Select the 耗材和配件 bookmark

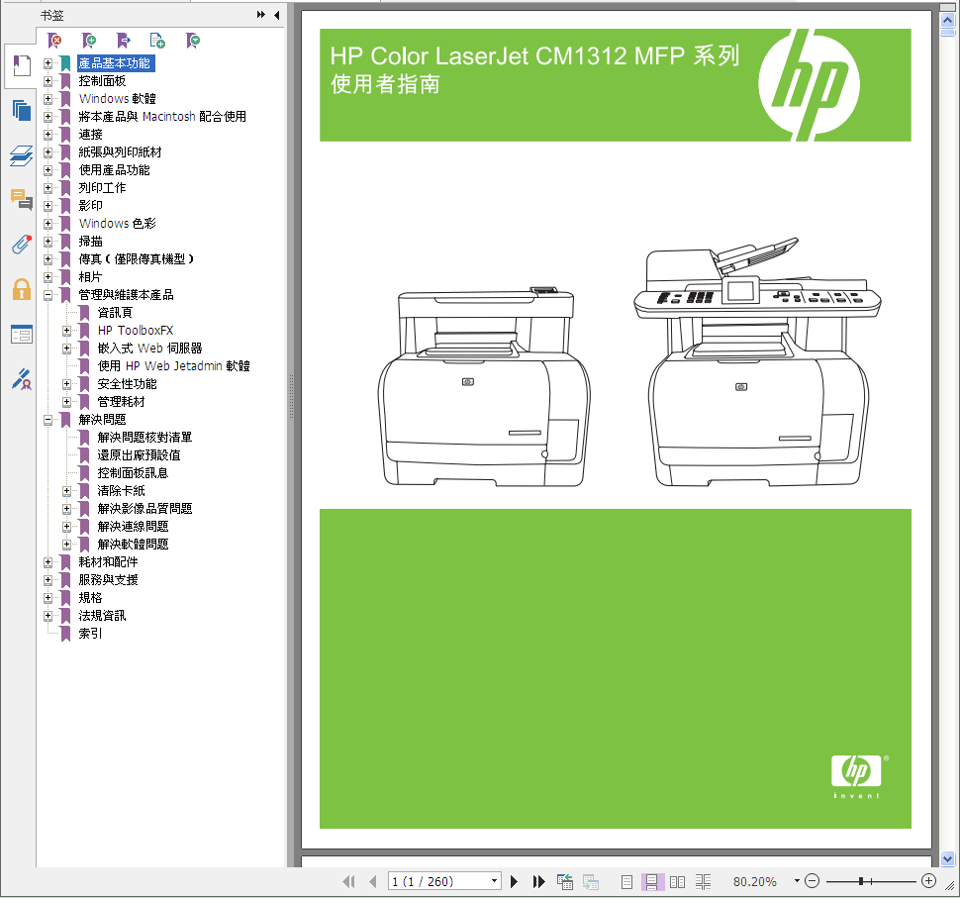coord(108,561)
